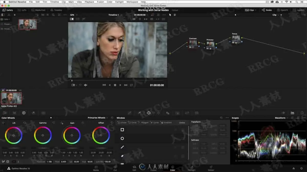
Task: Switch to the Fairlight page
Action: (192, 168)
